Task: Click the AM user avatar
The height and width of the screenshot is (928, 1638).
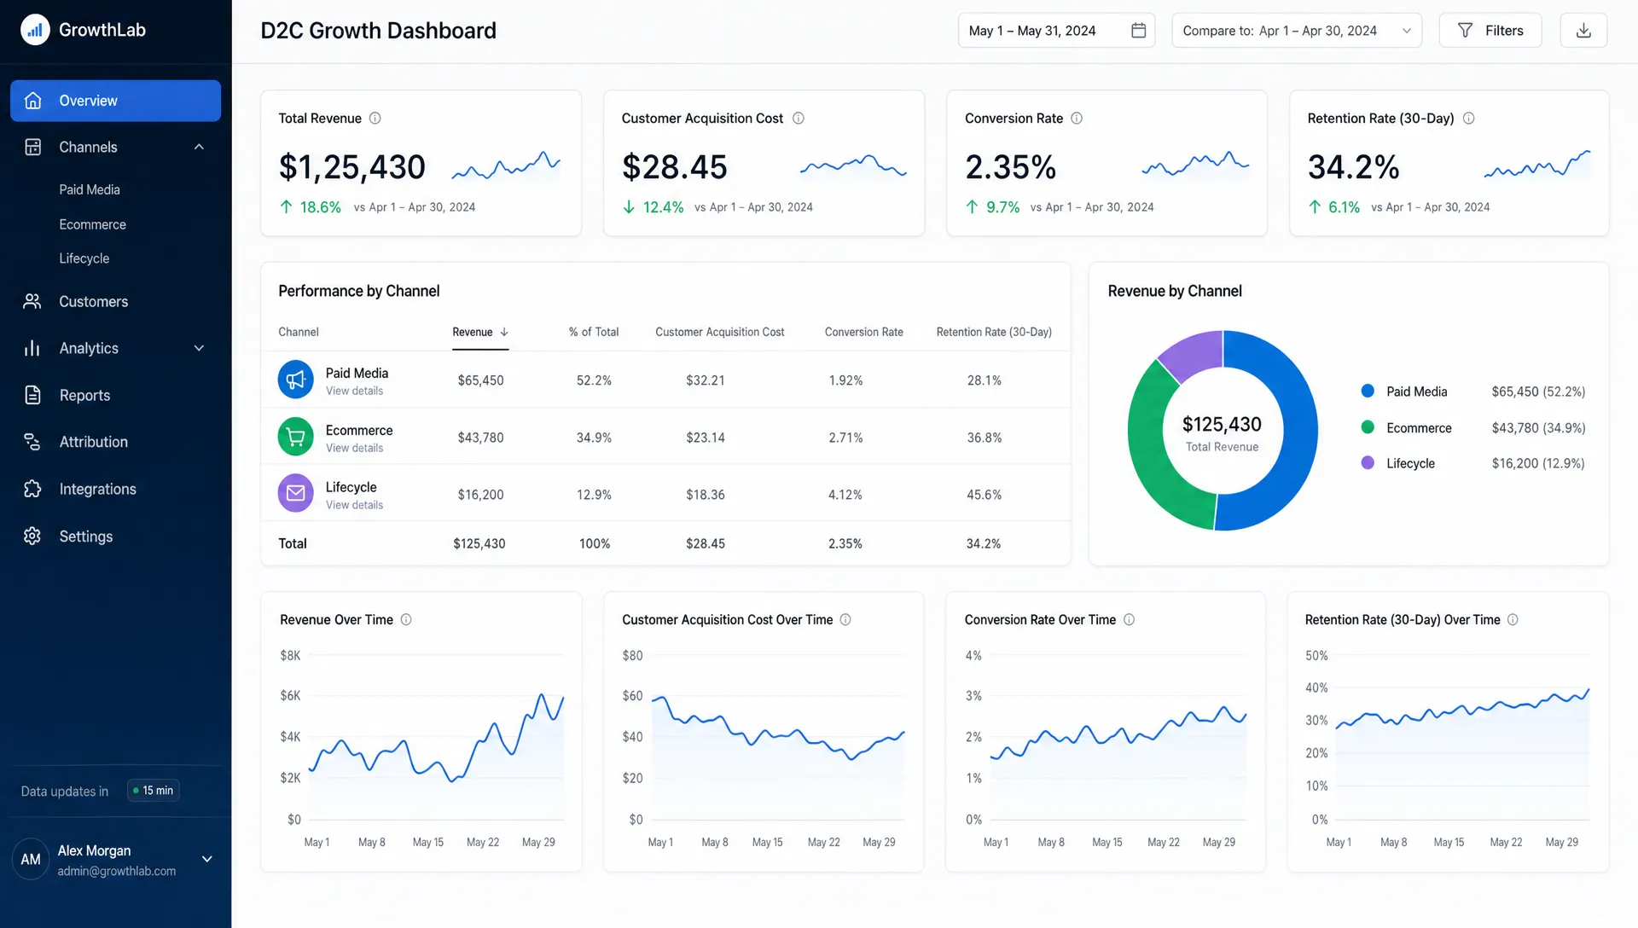Action: (x=31, y=859)
